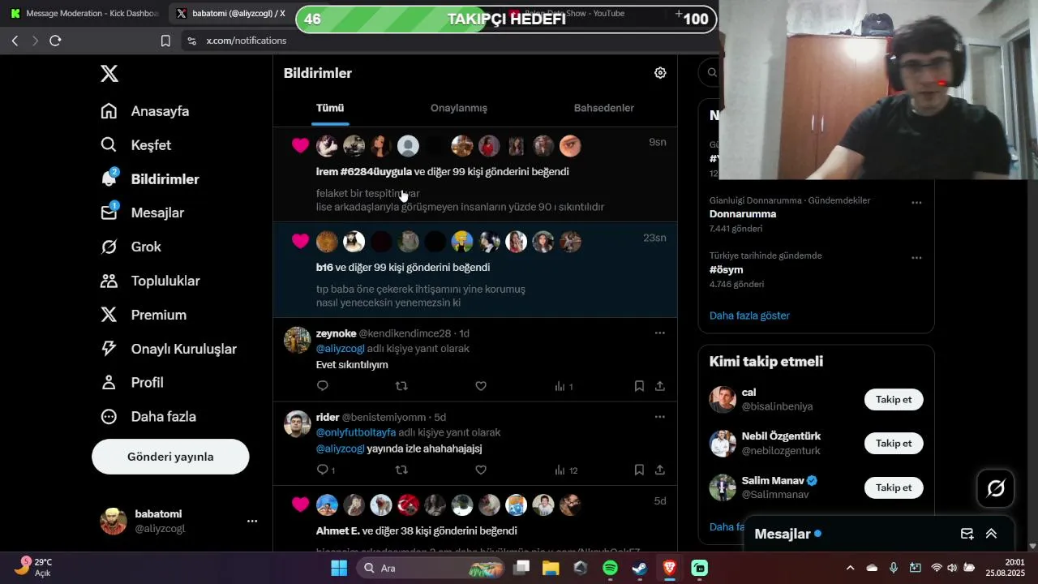This screenshot has height=584, width=1038.
Task: View analytics of zeynoke's post
Action: click(564, 387)
